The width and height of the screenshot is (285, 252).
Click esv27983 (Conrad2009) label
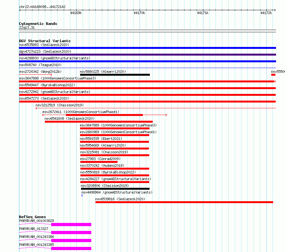(100, 159)
